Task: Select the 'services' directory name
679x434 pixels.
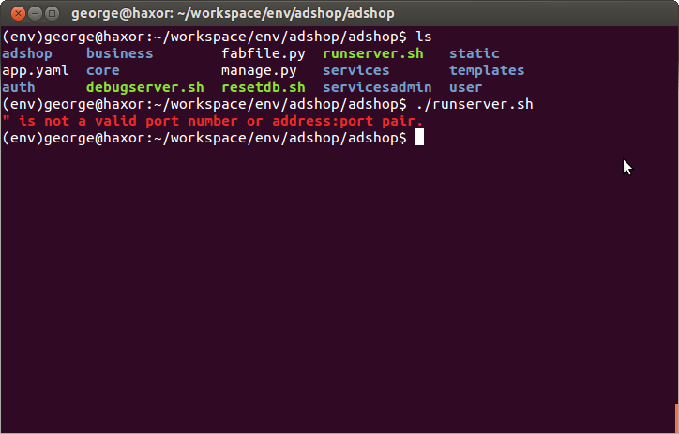Action: tap(356, 70)
